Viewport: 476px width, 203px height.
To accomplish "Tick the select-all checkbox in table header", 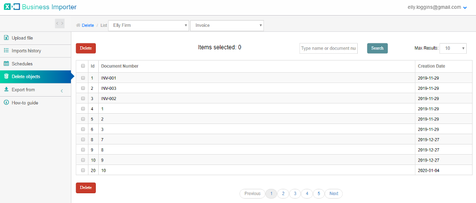I will click(x=83, y=66).
